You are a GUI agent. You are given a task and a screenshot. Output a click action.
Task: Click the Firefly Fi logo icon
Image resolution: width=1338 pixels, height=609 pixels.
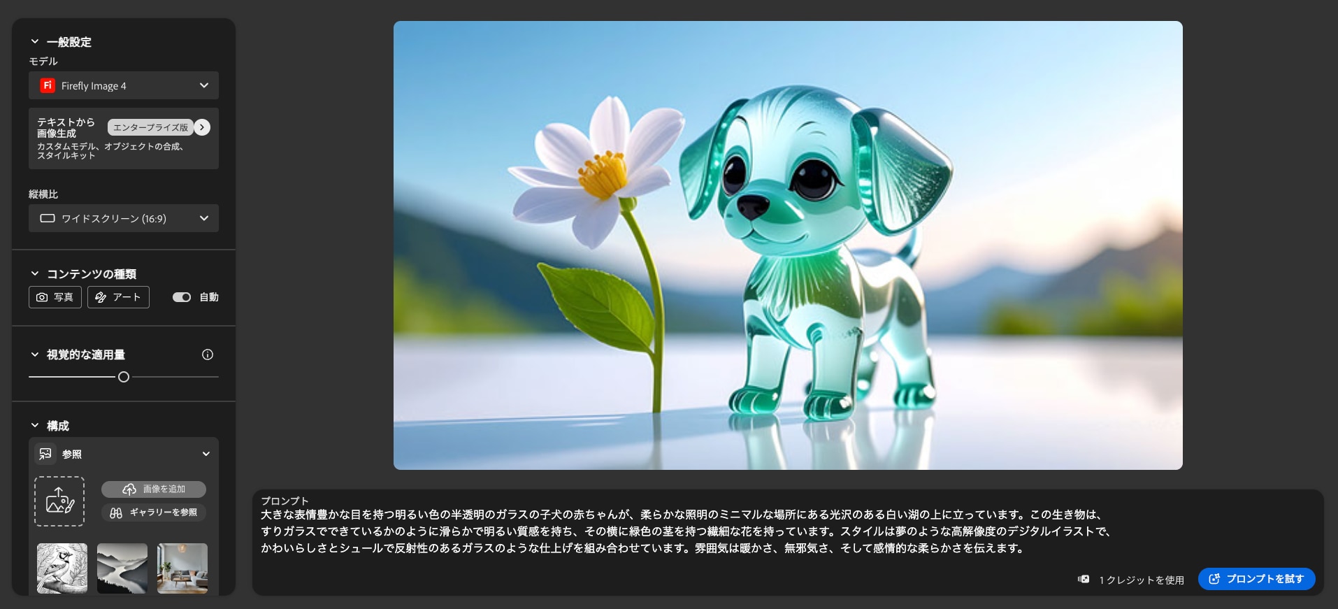[x=48, y=85]
